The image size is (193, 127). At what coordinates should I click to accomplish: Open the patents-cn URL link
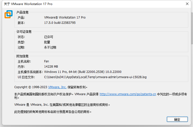(x=128, y=94)
